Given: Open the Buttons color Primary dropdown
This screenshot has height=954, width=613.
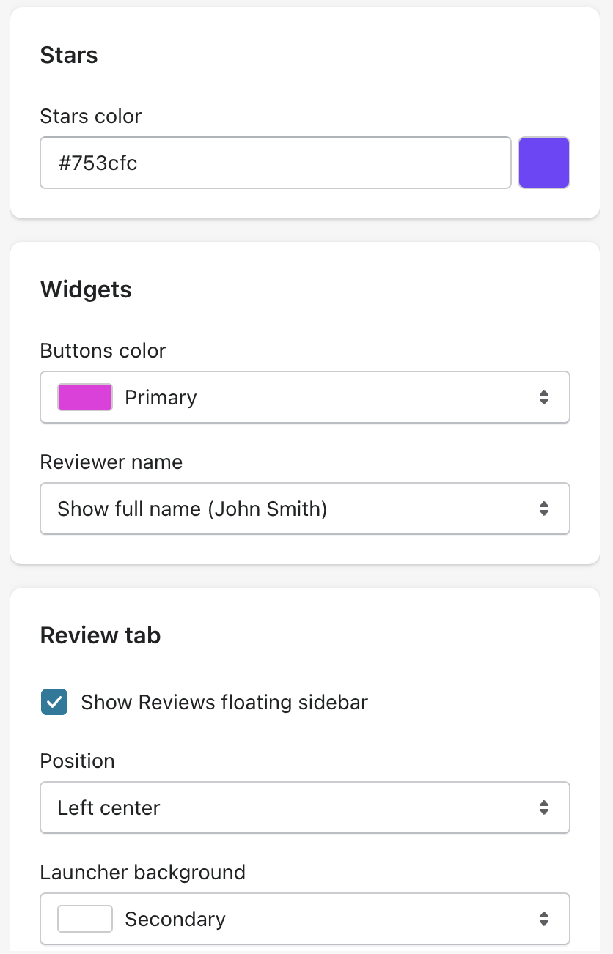Looking at the screenshot, I should tap(304, 397).
